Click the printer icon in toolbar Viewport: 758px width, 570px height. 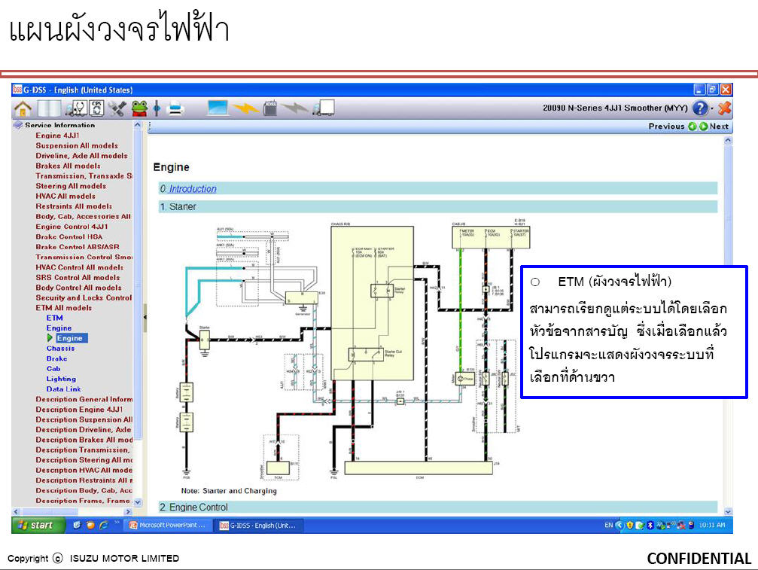[175, 108]
